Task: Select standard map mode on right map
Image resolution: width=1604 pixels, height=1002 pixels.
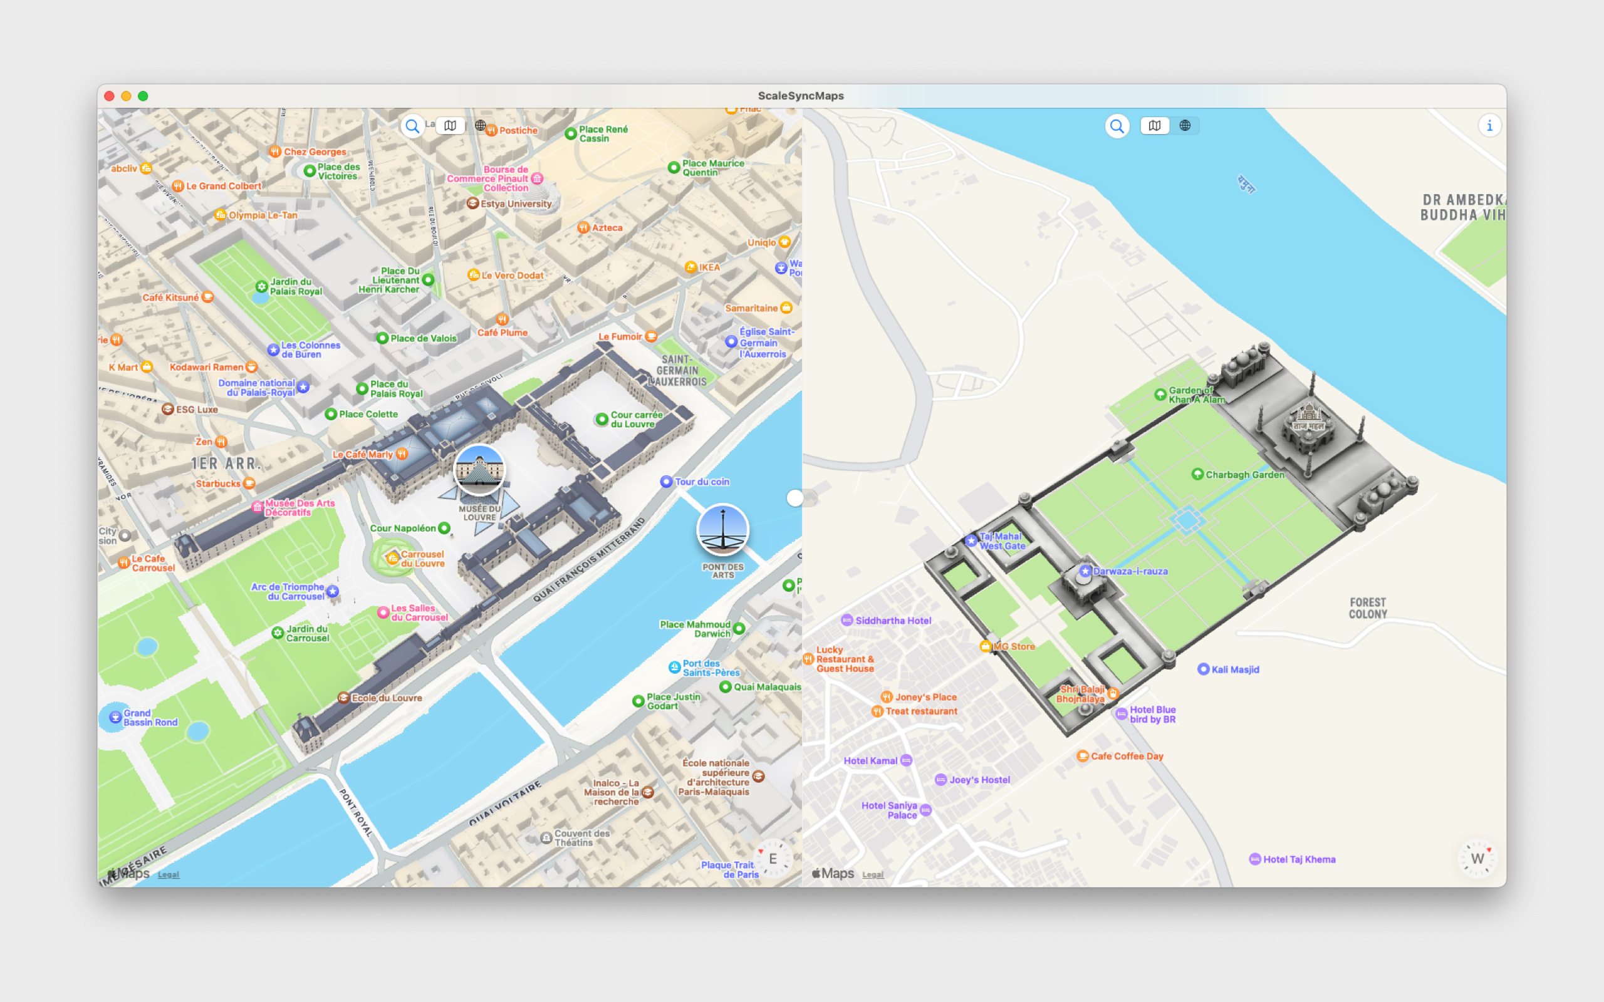Action: tap(1155, 126)
